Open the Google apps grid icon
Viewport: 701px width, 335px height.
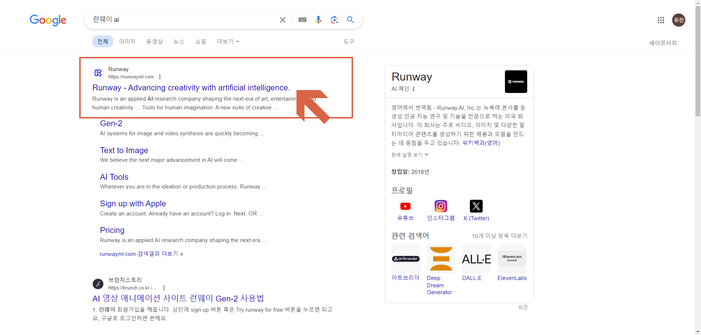tap(661, 20)
